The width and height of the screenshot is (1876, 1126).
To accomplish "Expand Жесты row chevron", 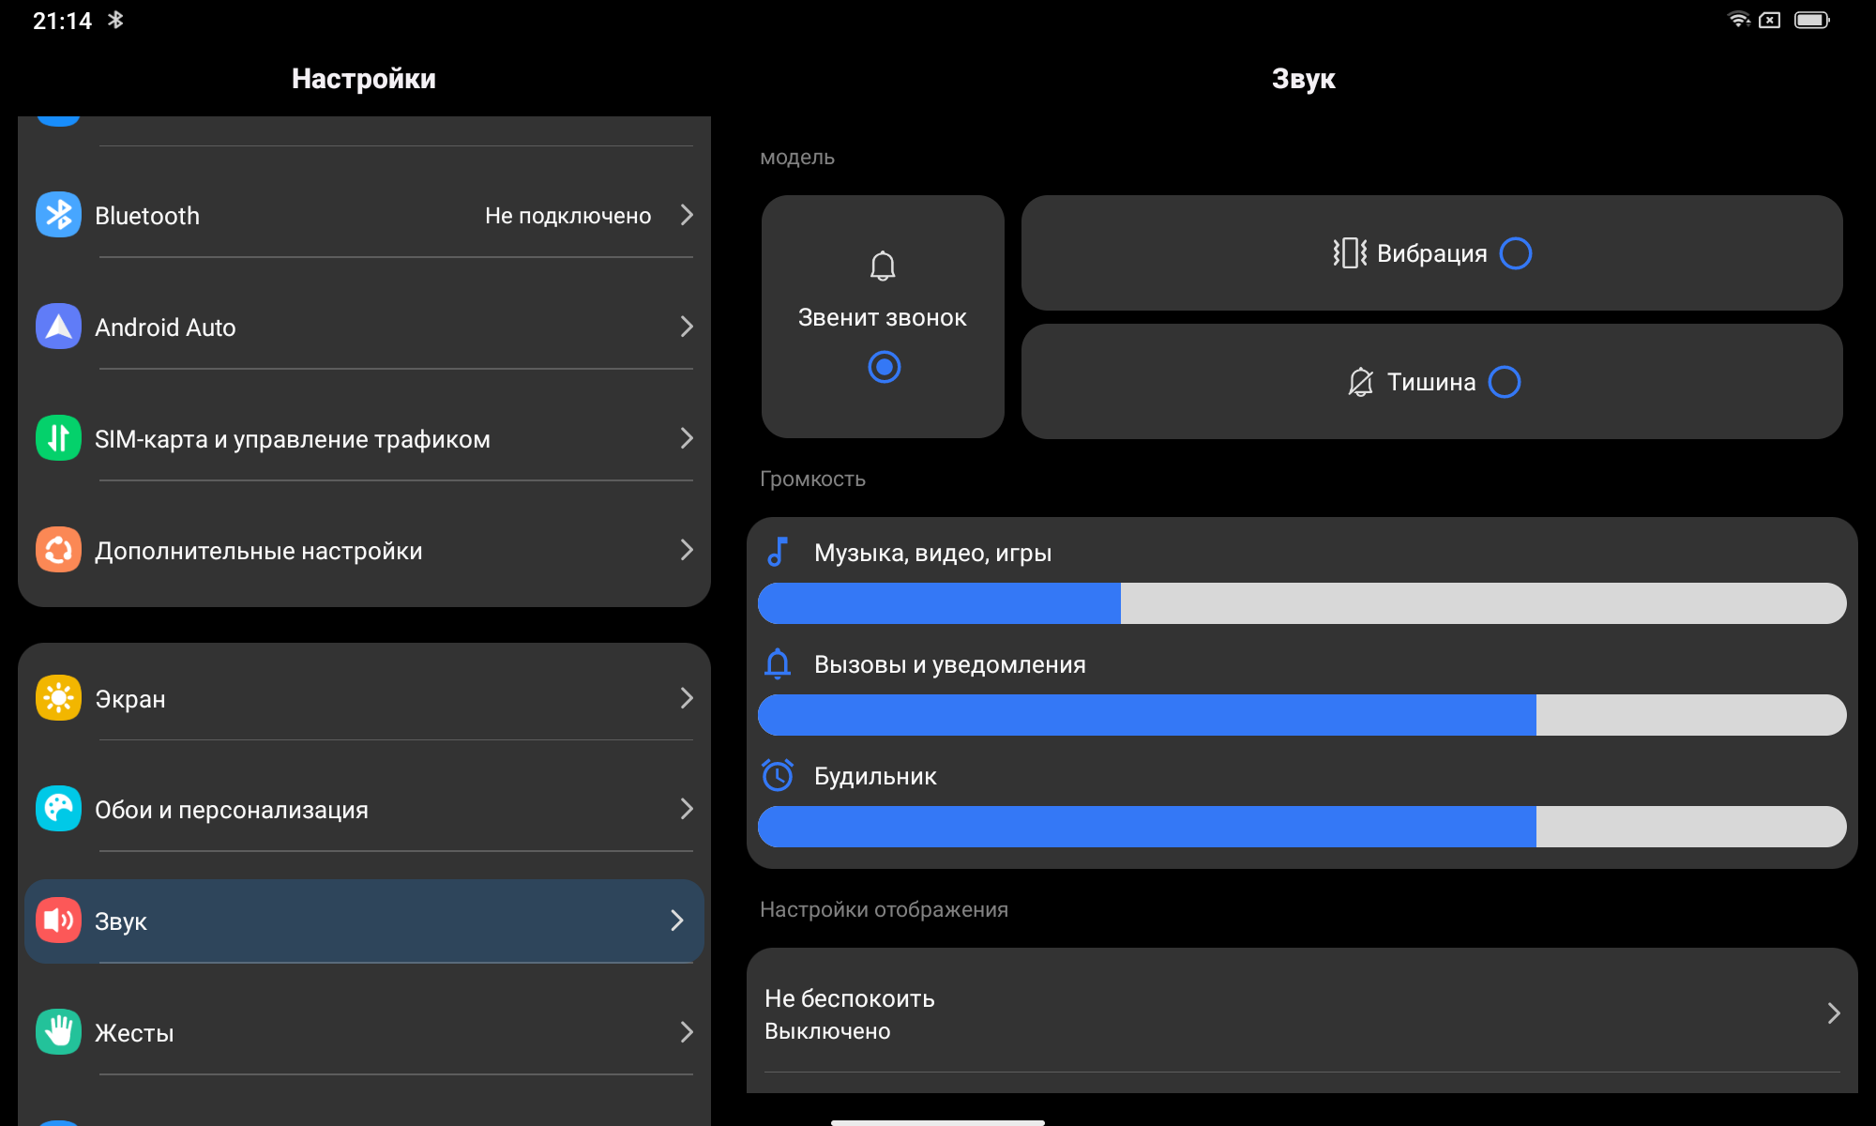I will pyautogui.click(x=687, y=1032).
